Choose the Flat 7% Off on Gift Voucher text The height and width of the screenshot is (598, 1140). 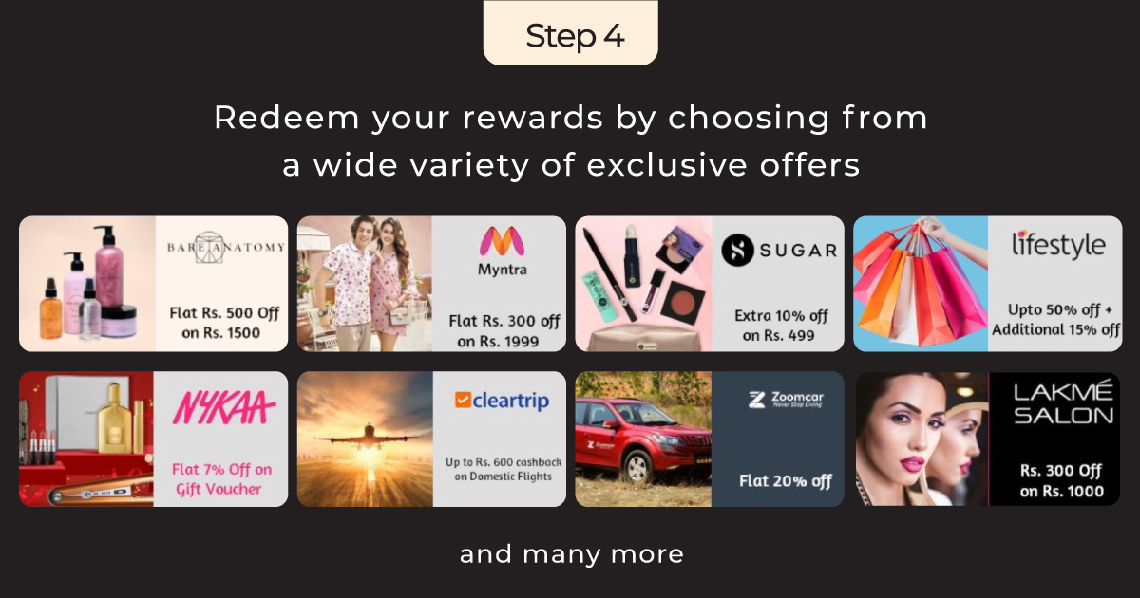pos(221,479)
